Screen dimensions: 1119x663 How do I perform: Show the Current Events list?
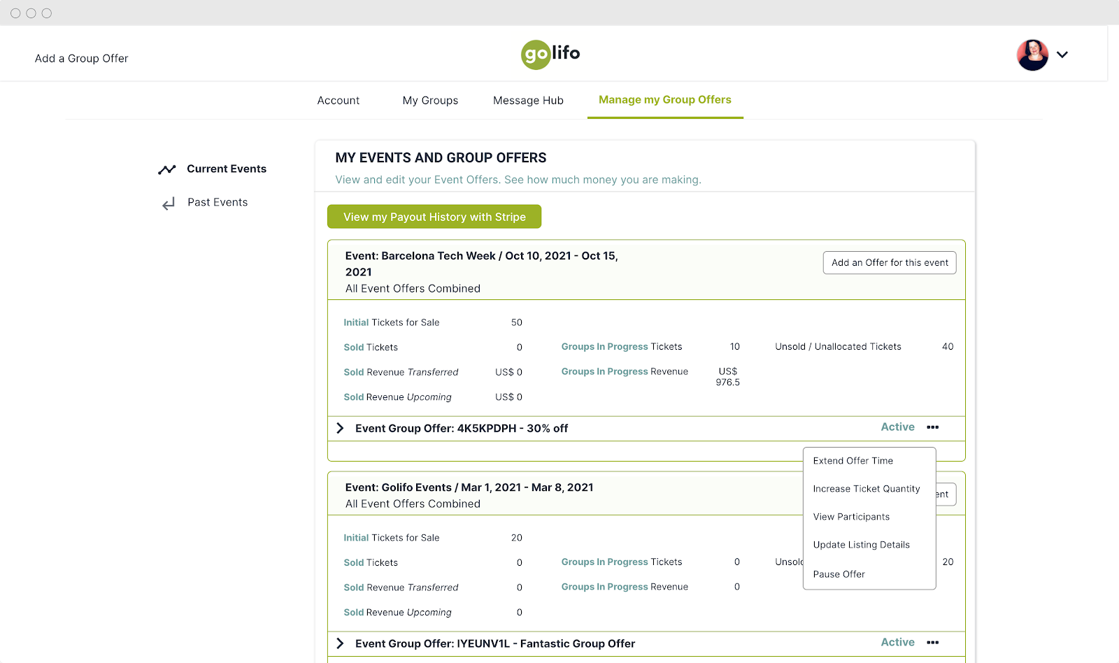[227, 169]
